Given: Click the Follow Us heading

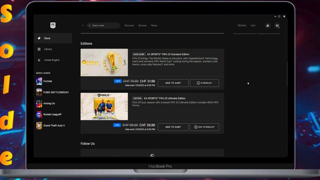Looking at the screenshot, I should pyautogui.click(x=87, y=143).
